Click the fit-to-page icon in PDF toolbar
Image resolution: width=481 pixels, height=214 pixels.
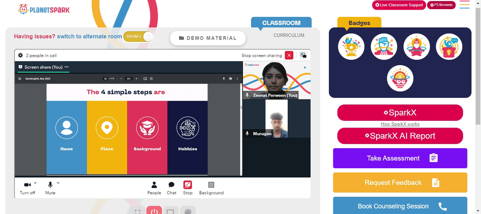click(x=145, y=79)
